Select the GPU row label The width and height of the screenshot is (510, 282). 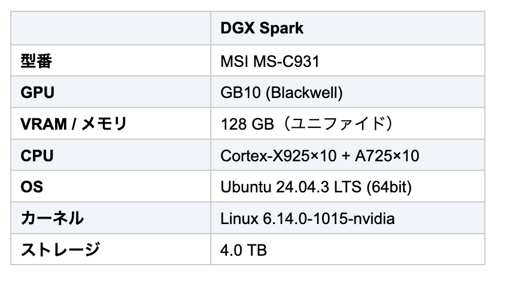coord(37,93)
